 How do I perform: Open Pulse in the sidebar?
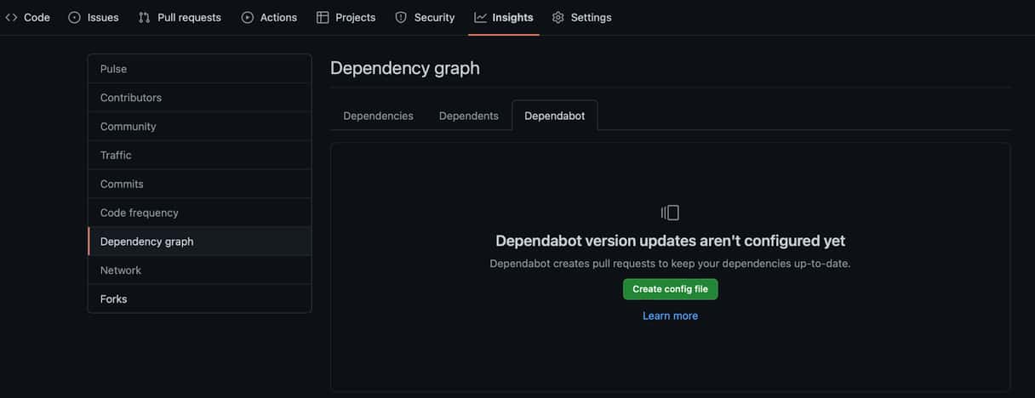(200, 69)
